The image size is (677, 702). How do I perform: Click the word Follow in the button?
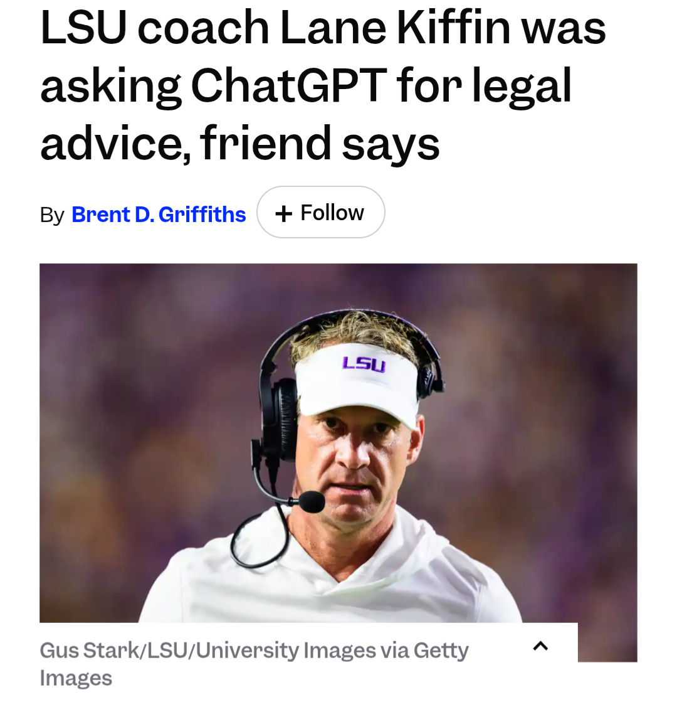(332, 212)
